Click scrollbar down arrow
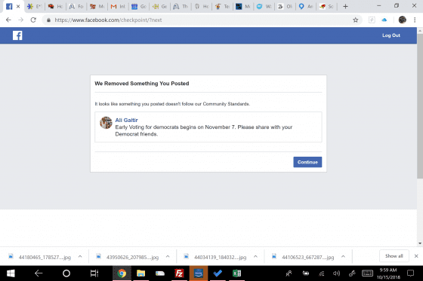The image size is (423, 281). (420, 243)
